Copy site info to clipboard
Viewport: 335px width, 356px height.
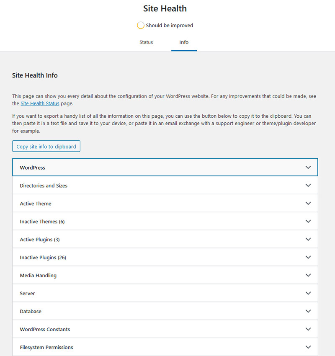coord(46,146)
